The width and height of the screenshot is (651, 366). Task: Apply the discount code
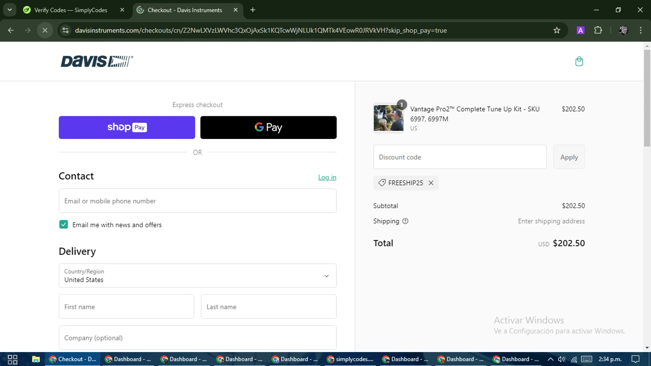(x=569, y=157)
